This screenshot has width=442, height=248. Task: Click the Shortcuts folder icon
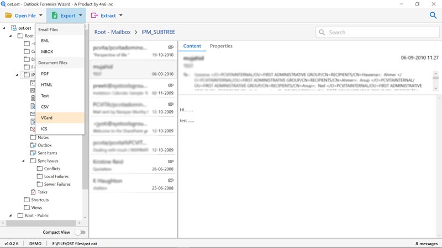[27, 200]
